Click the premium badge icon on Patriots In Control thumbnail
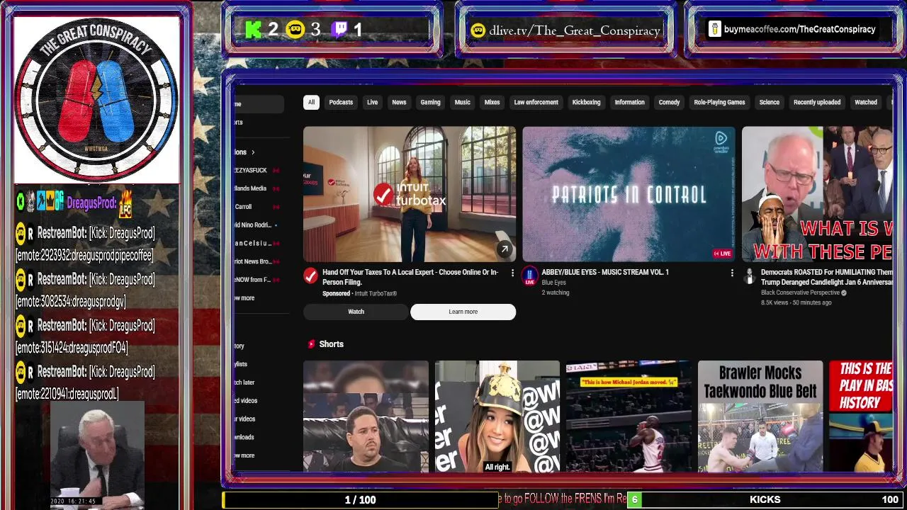The width and height of the screenshot is (907, 510). [721, 141]
